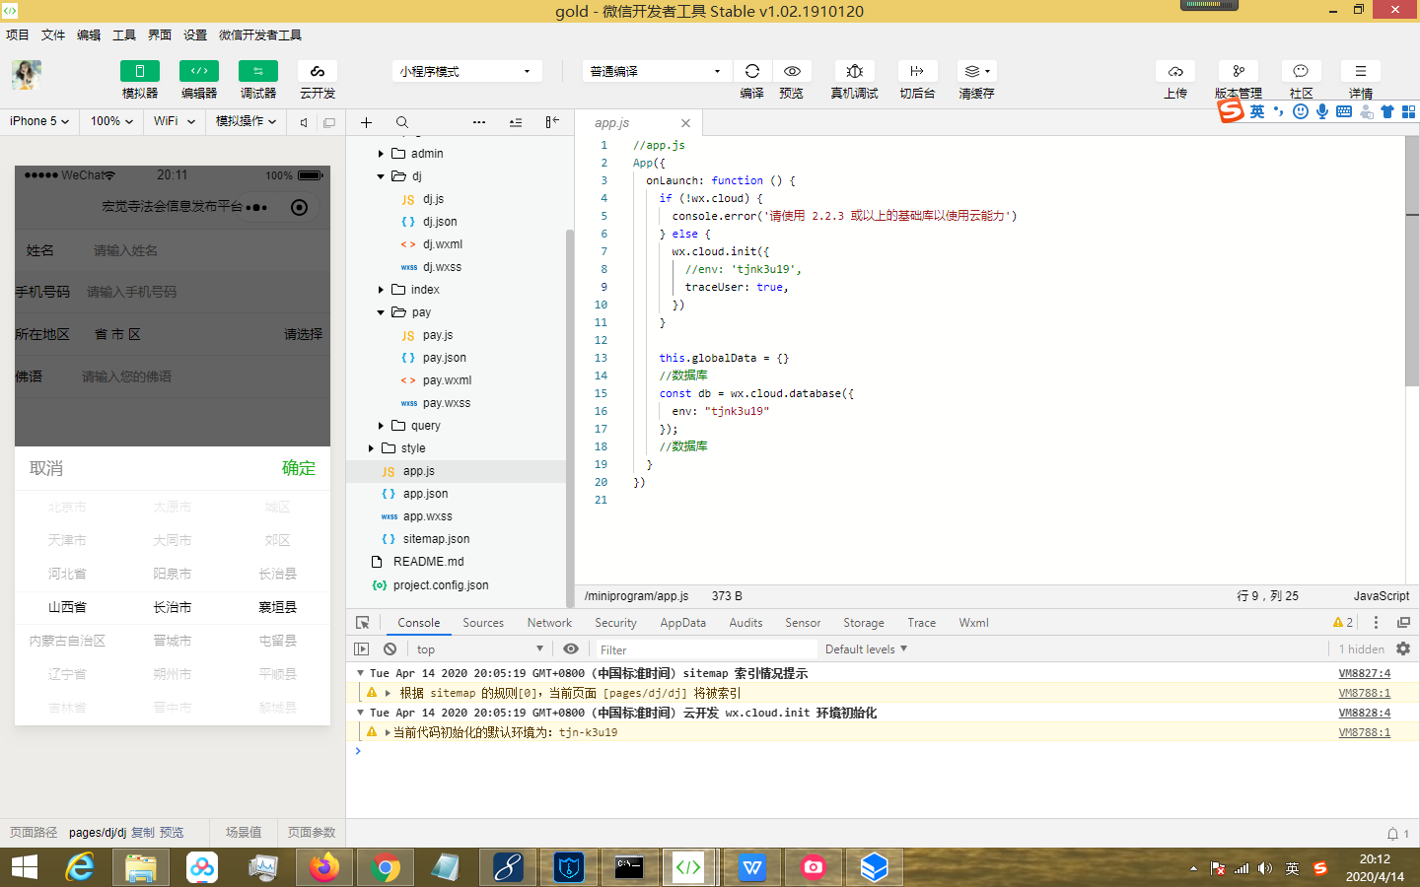
Task: Collapse all folders in file tree
Action: pos(516,122)
